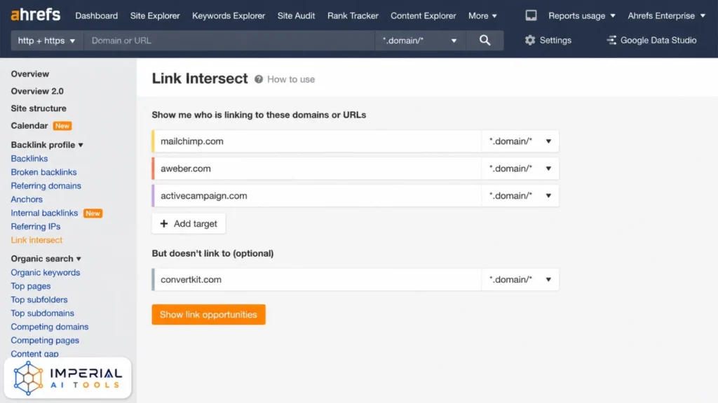The image size is (718, 403).
Task: Open Competing domains report
Action: tap(50, 327)
